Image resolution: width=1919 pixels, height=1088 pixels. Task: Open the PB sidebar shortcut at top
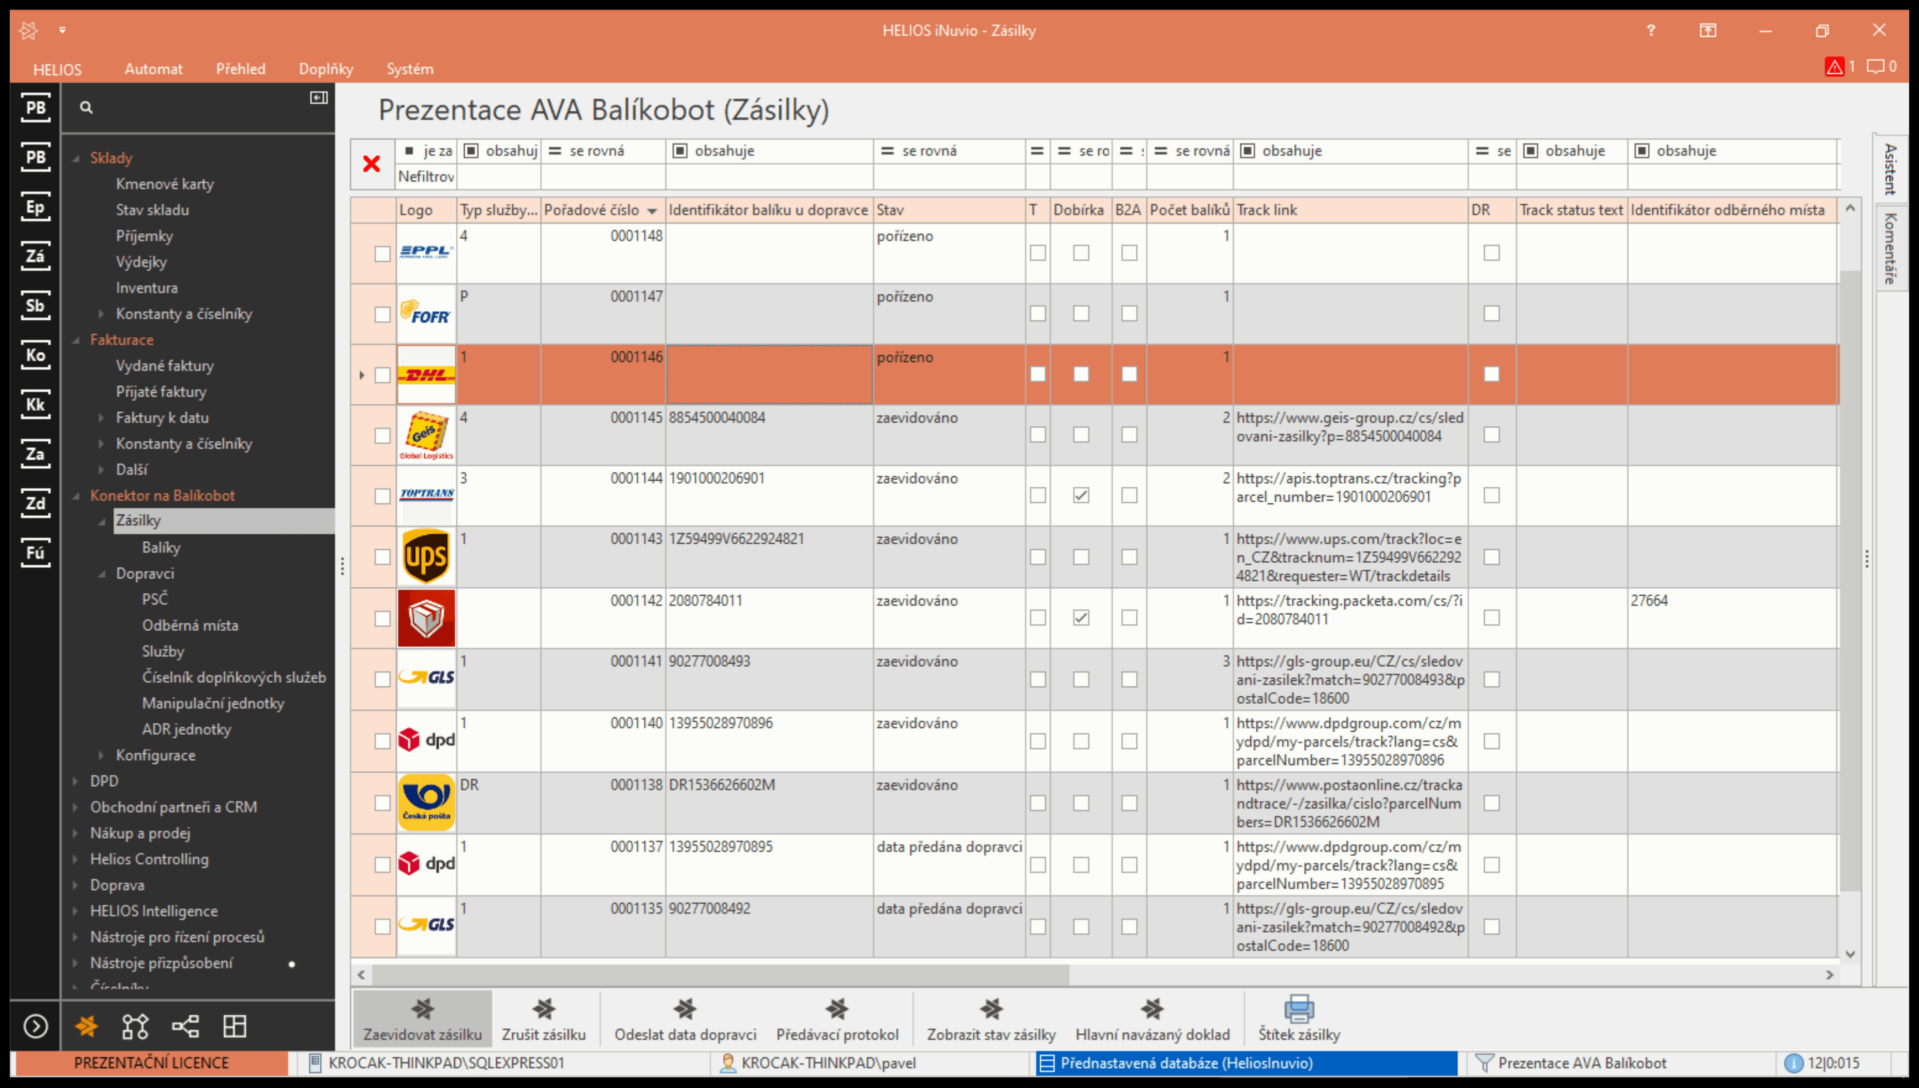pos(35,108)
